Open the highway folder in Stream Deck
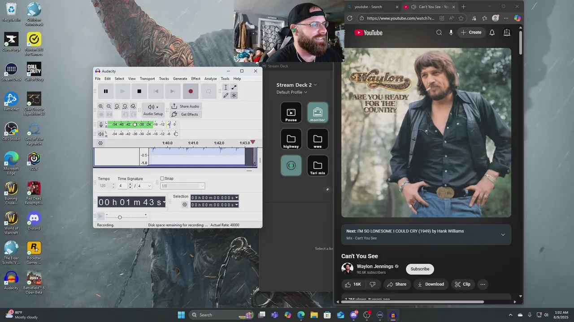Screen dimensions: 574x322 (291, 139)
